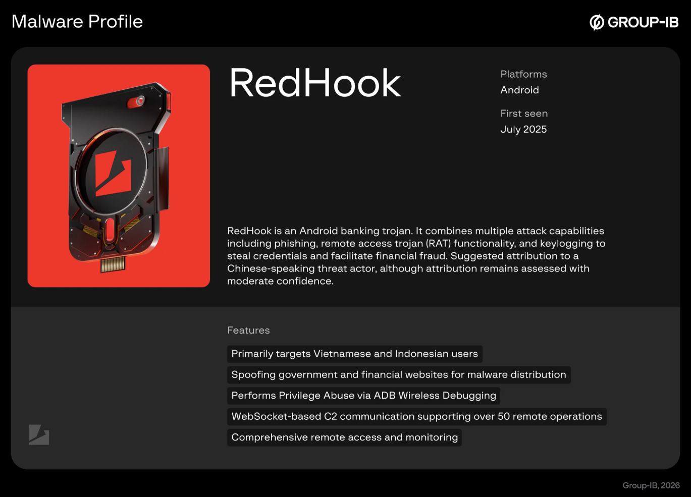Select 'Primarily targets Vietnamese and Indonesian users' tag
691x497 pixels.
(x=355, y=354)
